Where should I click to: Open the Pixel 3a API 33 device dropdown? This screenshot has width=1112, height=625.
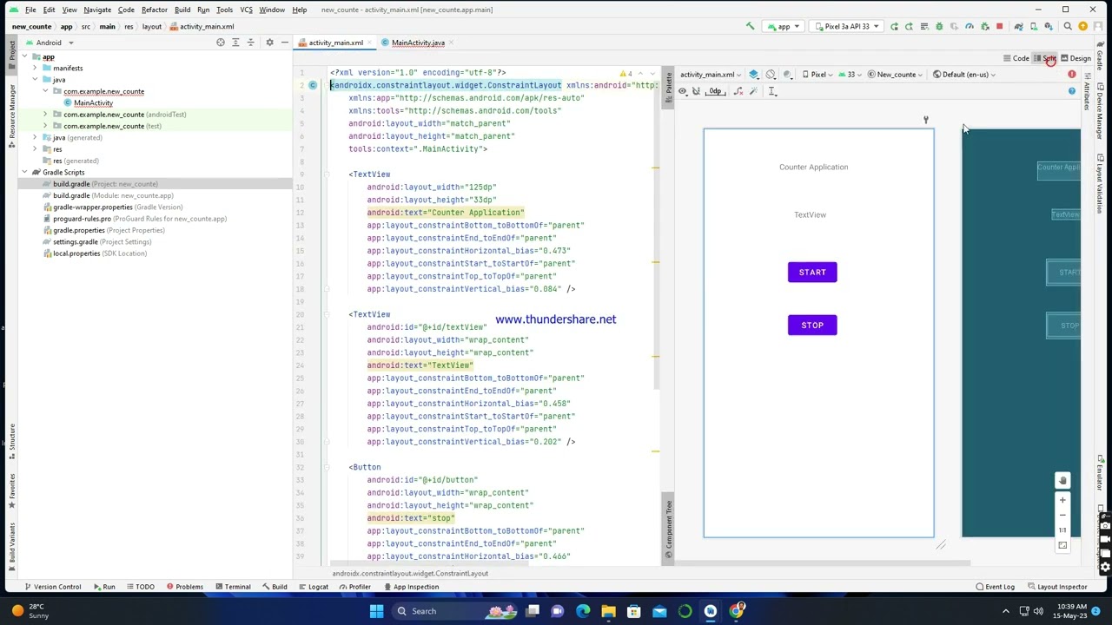point(847,27)
